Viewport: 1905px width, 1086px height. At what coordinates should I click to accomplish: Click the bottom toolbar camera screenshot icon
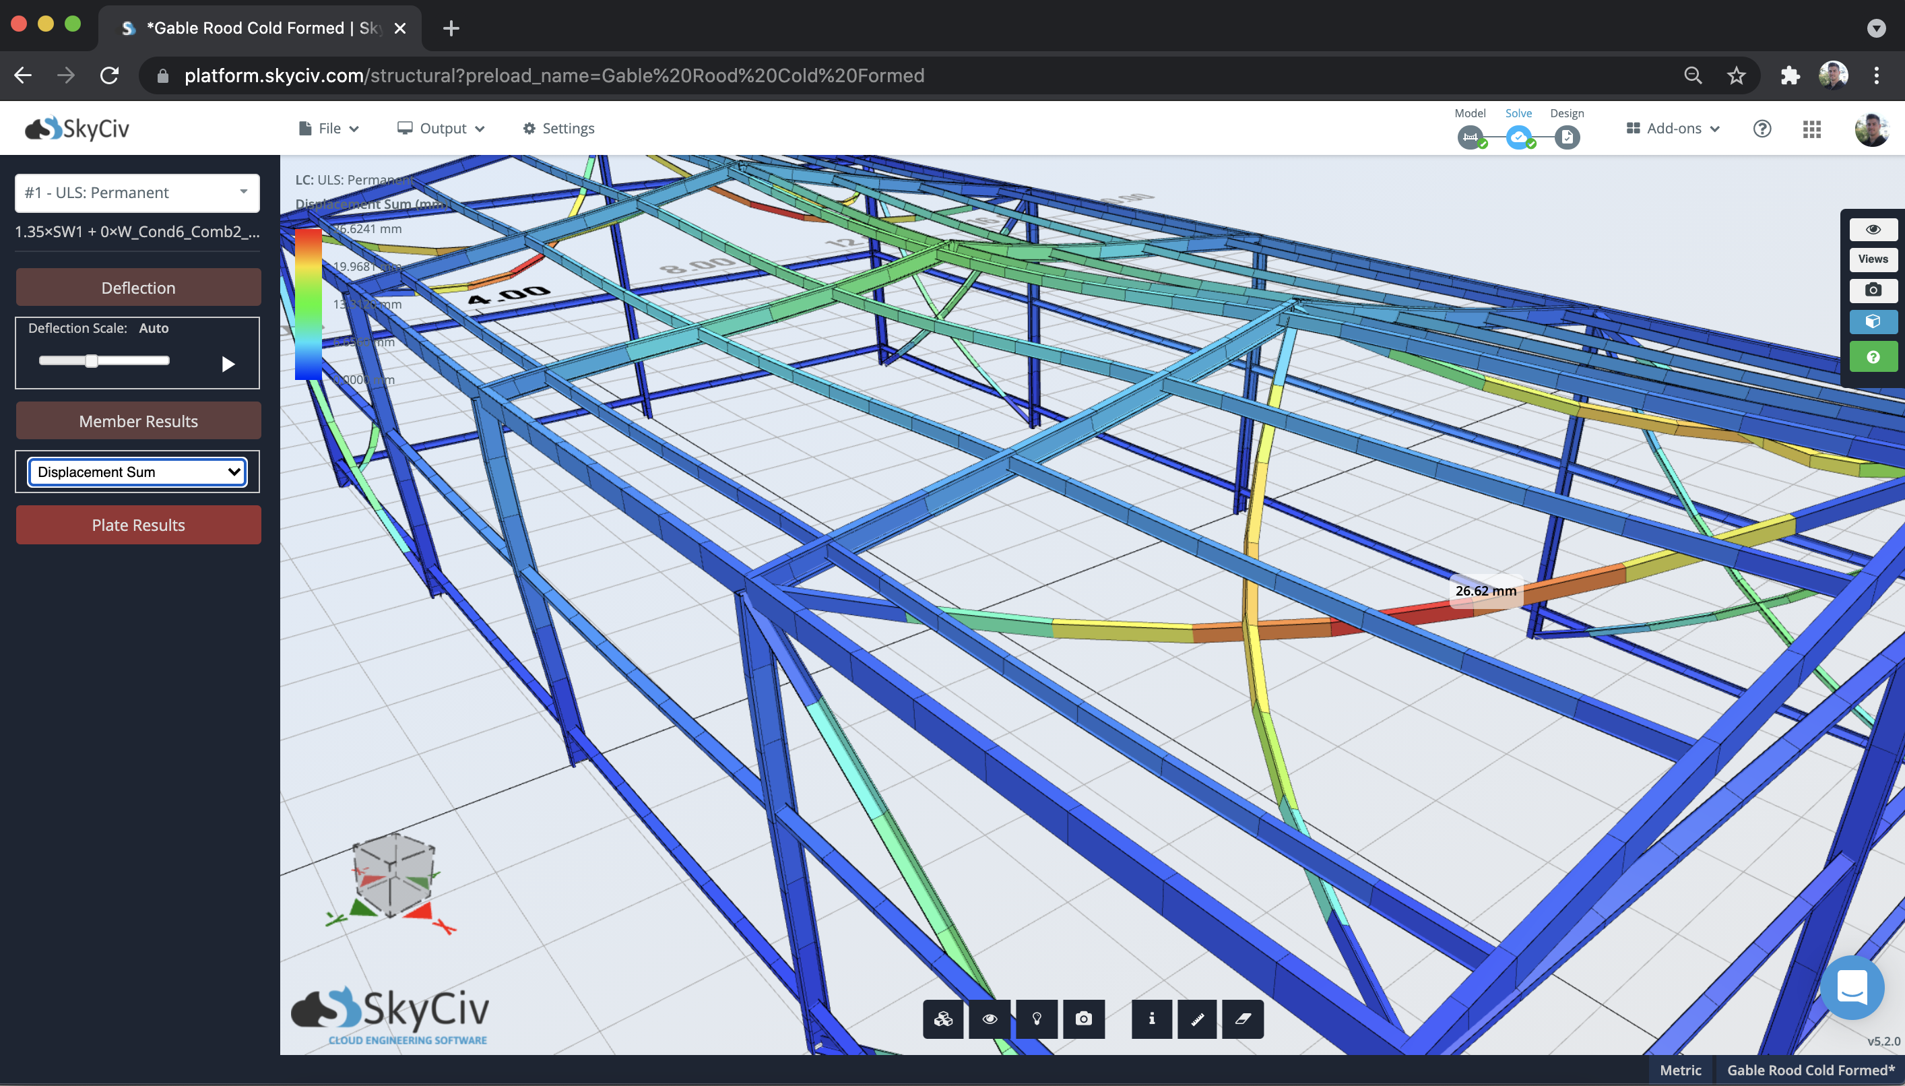(x=1083, y=1019)
